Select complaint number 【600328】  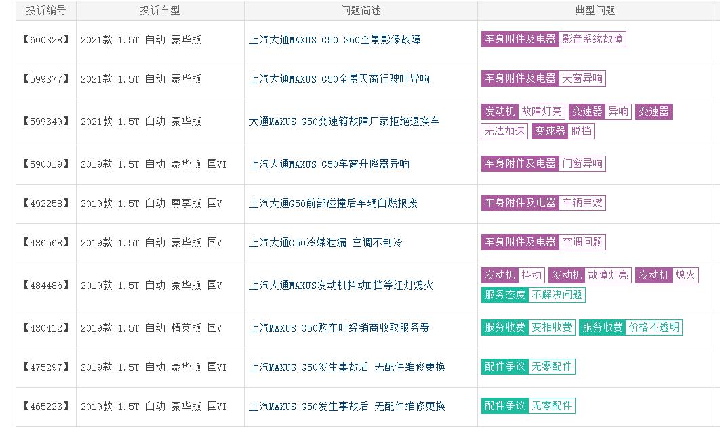pos(46,40)
